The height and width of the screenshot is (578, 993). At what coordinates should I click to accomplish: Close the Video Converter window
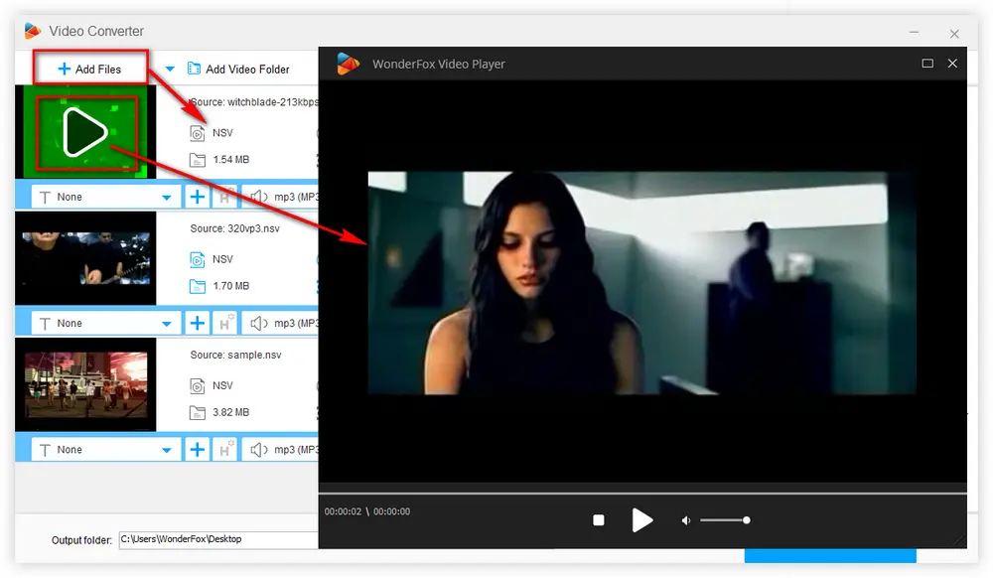[x=954, y=34]
